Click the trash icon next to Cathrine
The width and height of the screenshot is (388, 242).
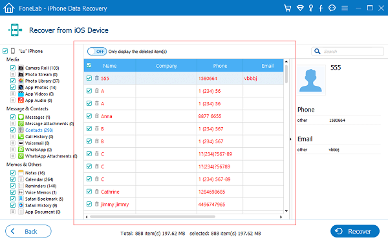tap(97, 192)
